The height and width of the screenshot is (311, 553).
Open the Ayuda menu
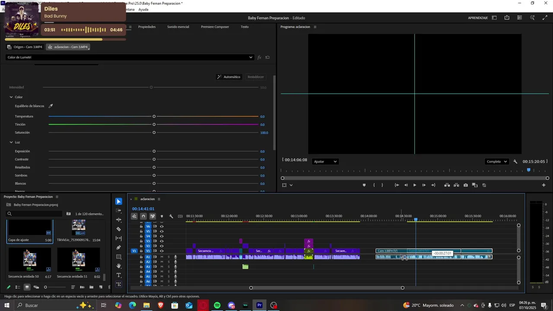coord(143,10)
